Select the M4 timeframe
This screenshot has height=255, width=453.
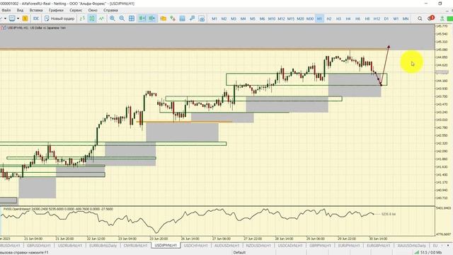pos(243,18)
